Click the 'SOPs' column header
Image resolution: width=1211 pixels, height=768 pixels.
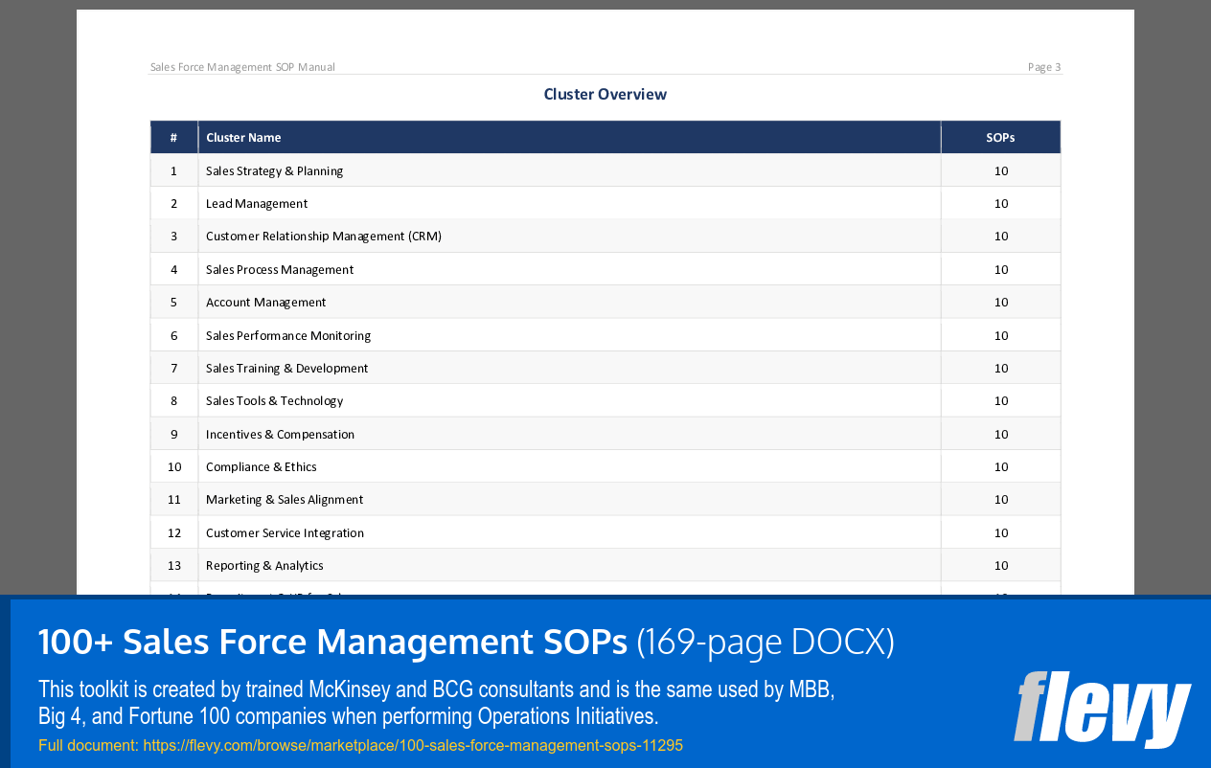[1000, 137]
